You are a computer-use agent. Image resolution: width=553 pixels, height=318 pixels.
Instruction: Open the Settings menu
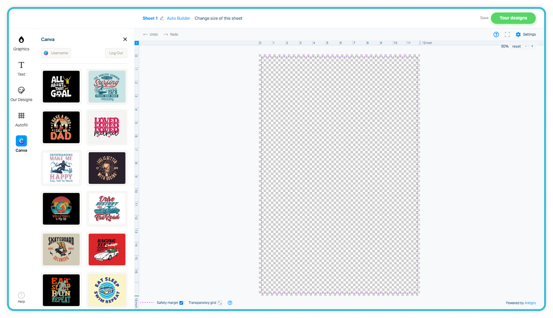pyautogui.click(x=526, y=35)
